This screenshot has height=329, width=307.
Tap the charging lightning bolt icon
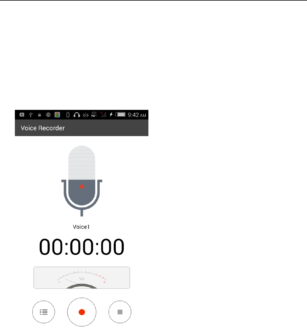[x=111, y=115]
